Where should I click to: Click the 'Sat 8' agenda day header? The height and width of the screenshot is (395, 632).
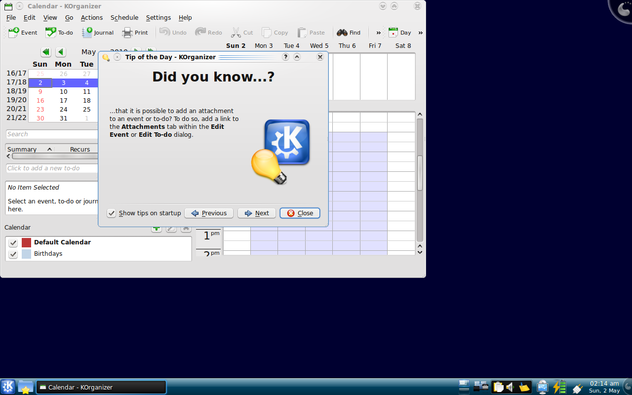(403, 45)
